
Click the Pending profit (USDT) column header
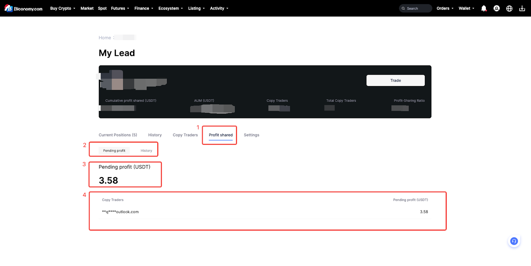click(x=411, y=200)
